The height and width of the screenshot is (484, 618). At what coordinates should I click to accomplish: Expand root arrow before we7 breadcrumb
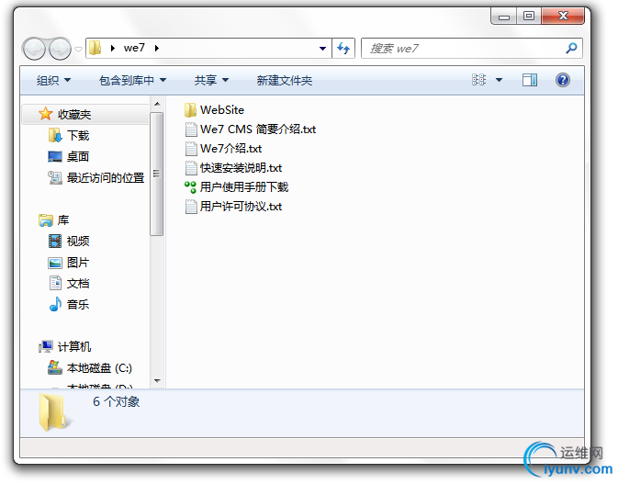[113, 48]
